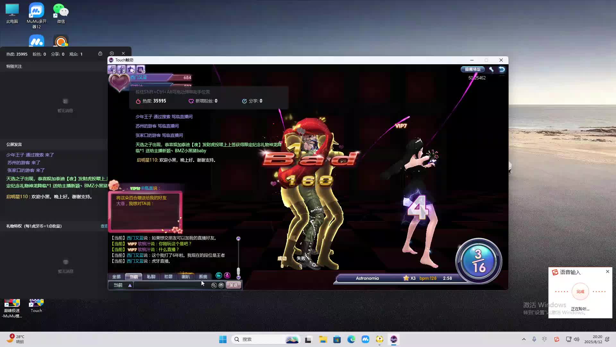616x347 pixels.
Task: Expand system tray hidden icons chevron
Action: coord(524,339)
